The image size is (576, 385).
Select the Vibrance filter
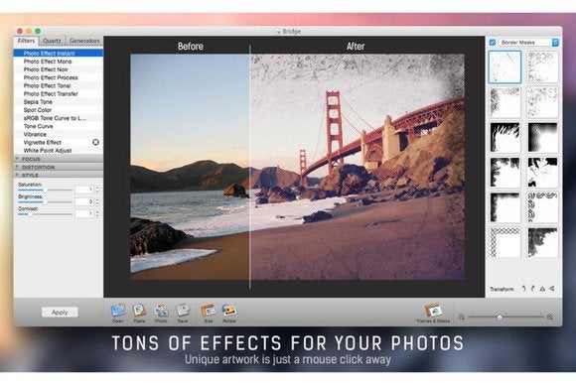point(59,134)
